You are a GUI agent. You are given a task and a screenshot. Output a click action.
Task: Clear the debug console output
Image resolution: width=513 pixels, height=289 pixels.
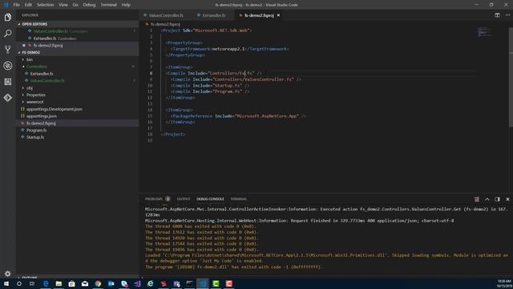point(477,199)
